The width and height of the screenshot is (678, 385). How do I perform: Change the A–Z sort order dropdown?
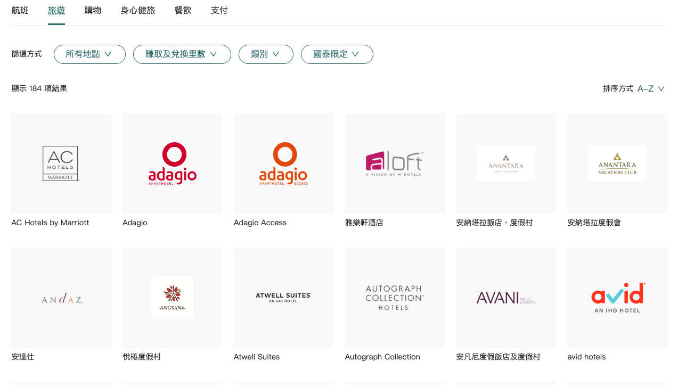pos(651,88)
